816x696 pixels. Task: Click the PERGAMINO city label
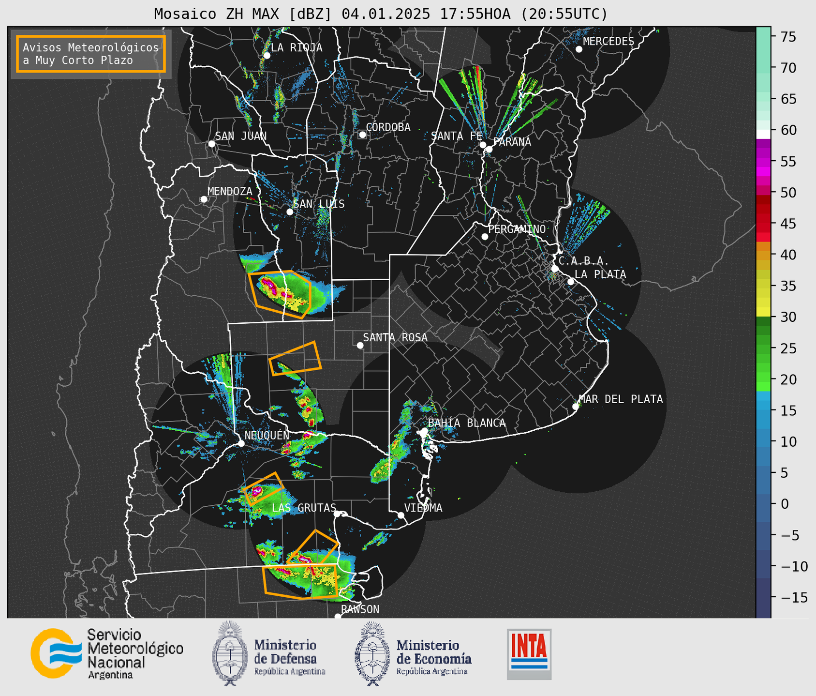tap(517, 229)
